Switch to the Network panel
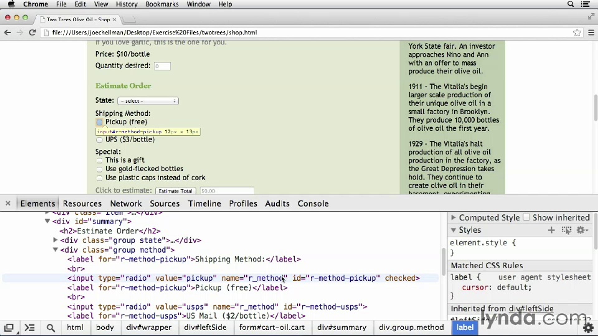Viewport: 598px width, 336px height. click(126, 203)
